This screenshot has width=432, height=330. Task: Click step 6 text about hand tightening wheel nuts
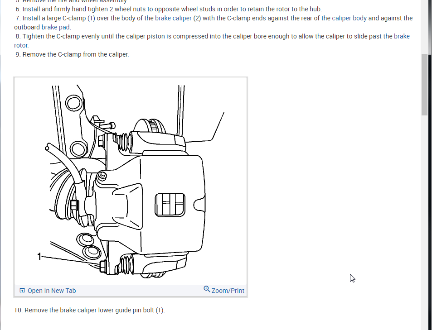click(x=169, y=9)
